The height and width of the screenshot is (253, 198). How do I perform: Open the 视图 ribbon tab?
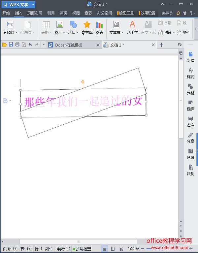pyautogui.click(x=76, y=13)
